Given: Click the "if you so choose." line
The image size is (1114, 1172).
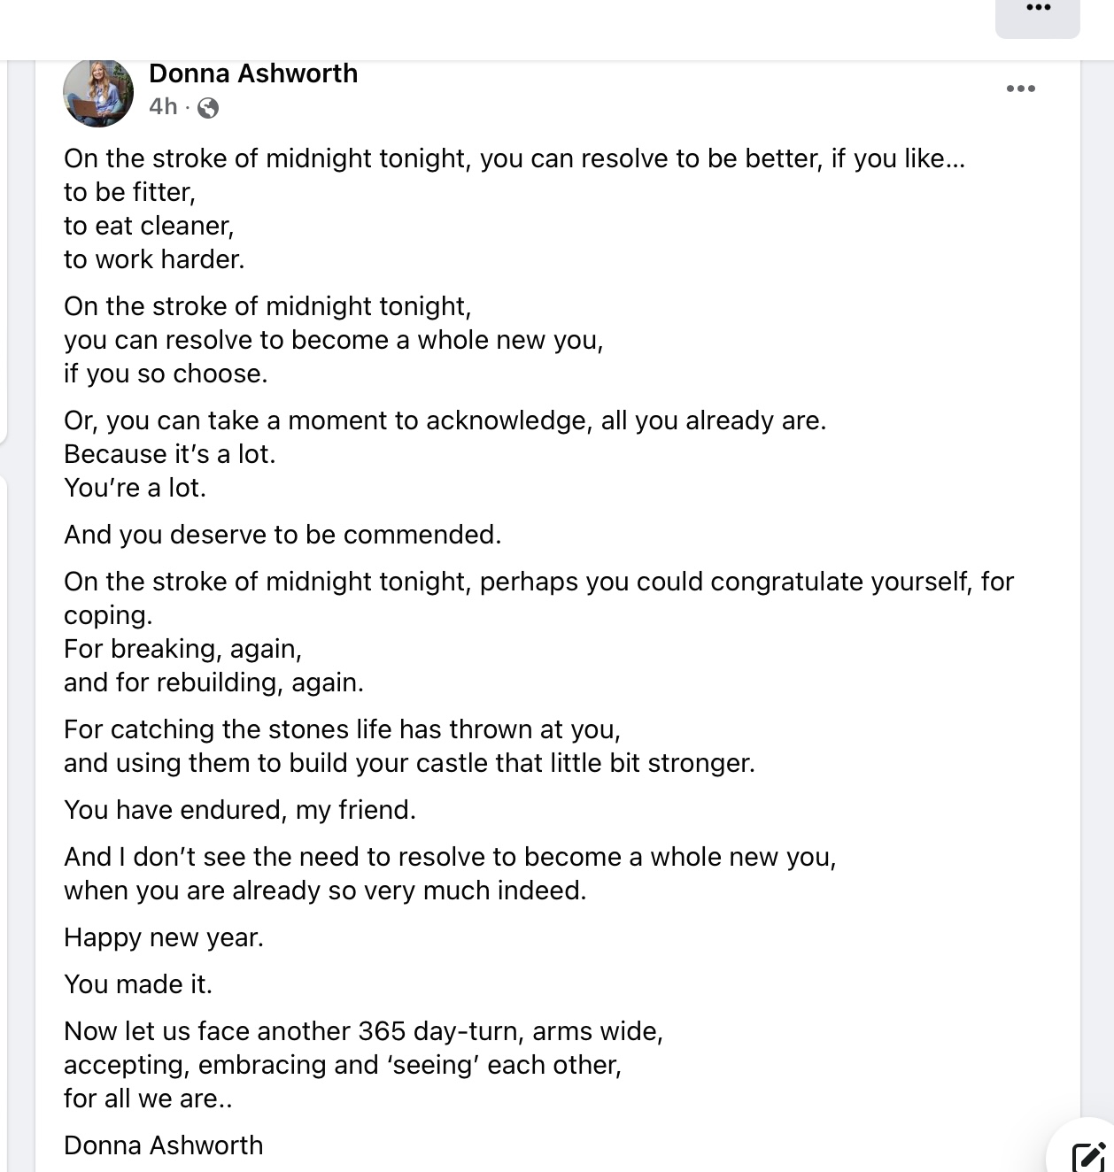Looking at the screenshot, I should (166, 374).
